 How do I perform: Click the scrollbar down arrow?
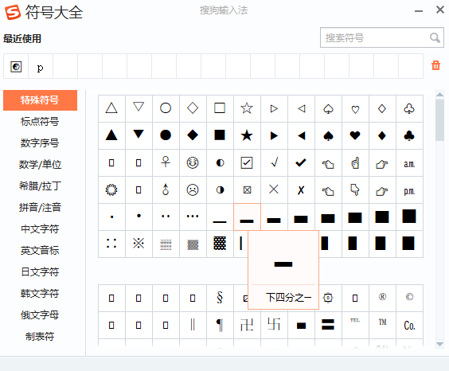point(439,344)
